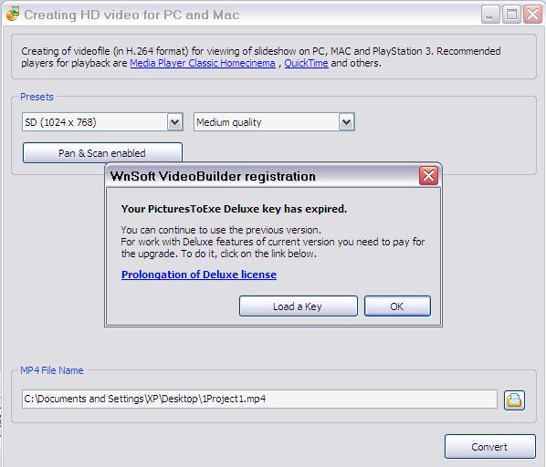Click the browse folder icon beside MP4 path

pyautogui.click(x=514, y=400)
